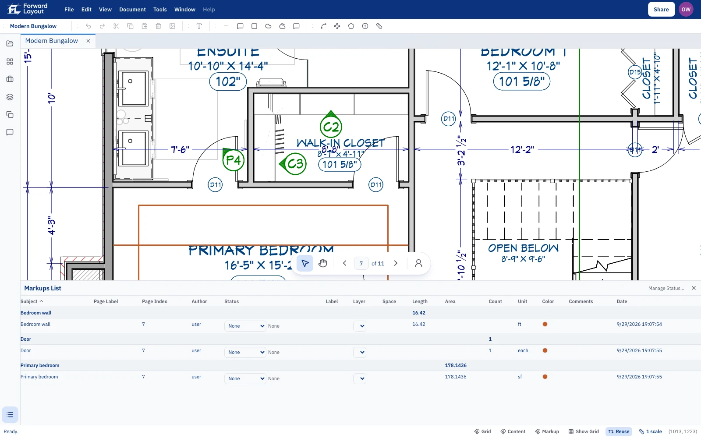Open the Document menu

click(x=132, y=10)
